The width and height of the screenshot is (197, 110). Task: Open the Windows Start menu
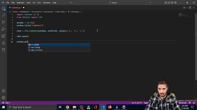(3, 107)
